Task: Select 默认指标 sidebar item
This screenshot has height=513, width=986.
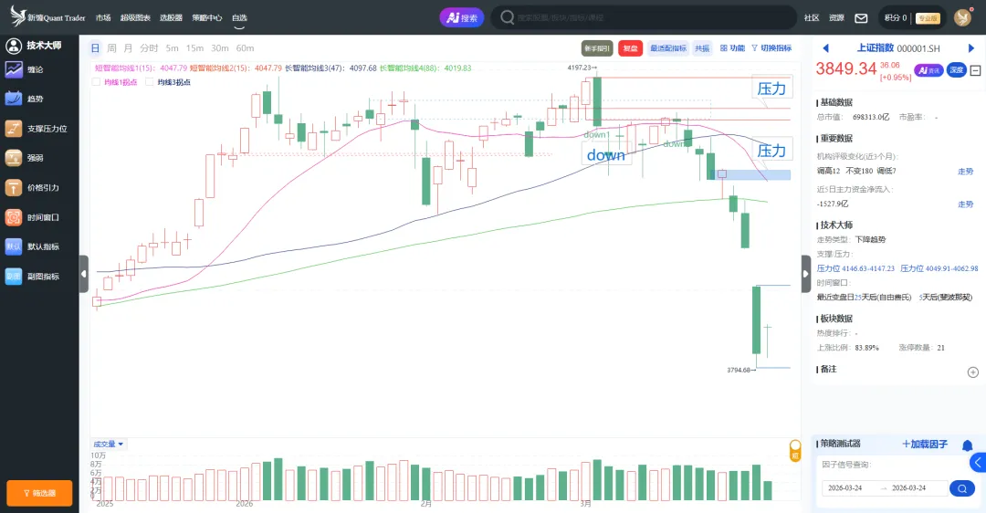Action: coord(33,246)
